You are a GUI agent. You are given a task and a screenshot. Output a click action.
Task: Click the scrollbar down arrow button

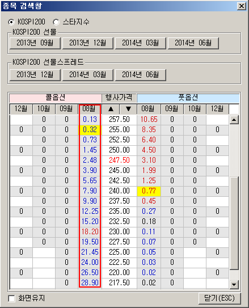point(234,284)
